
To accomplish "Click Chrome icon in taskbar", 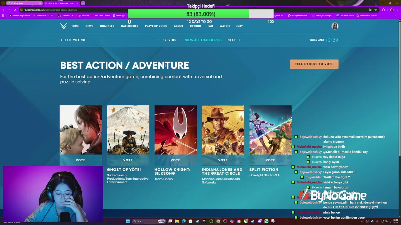I will click(218, 221).
